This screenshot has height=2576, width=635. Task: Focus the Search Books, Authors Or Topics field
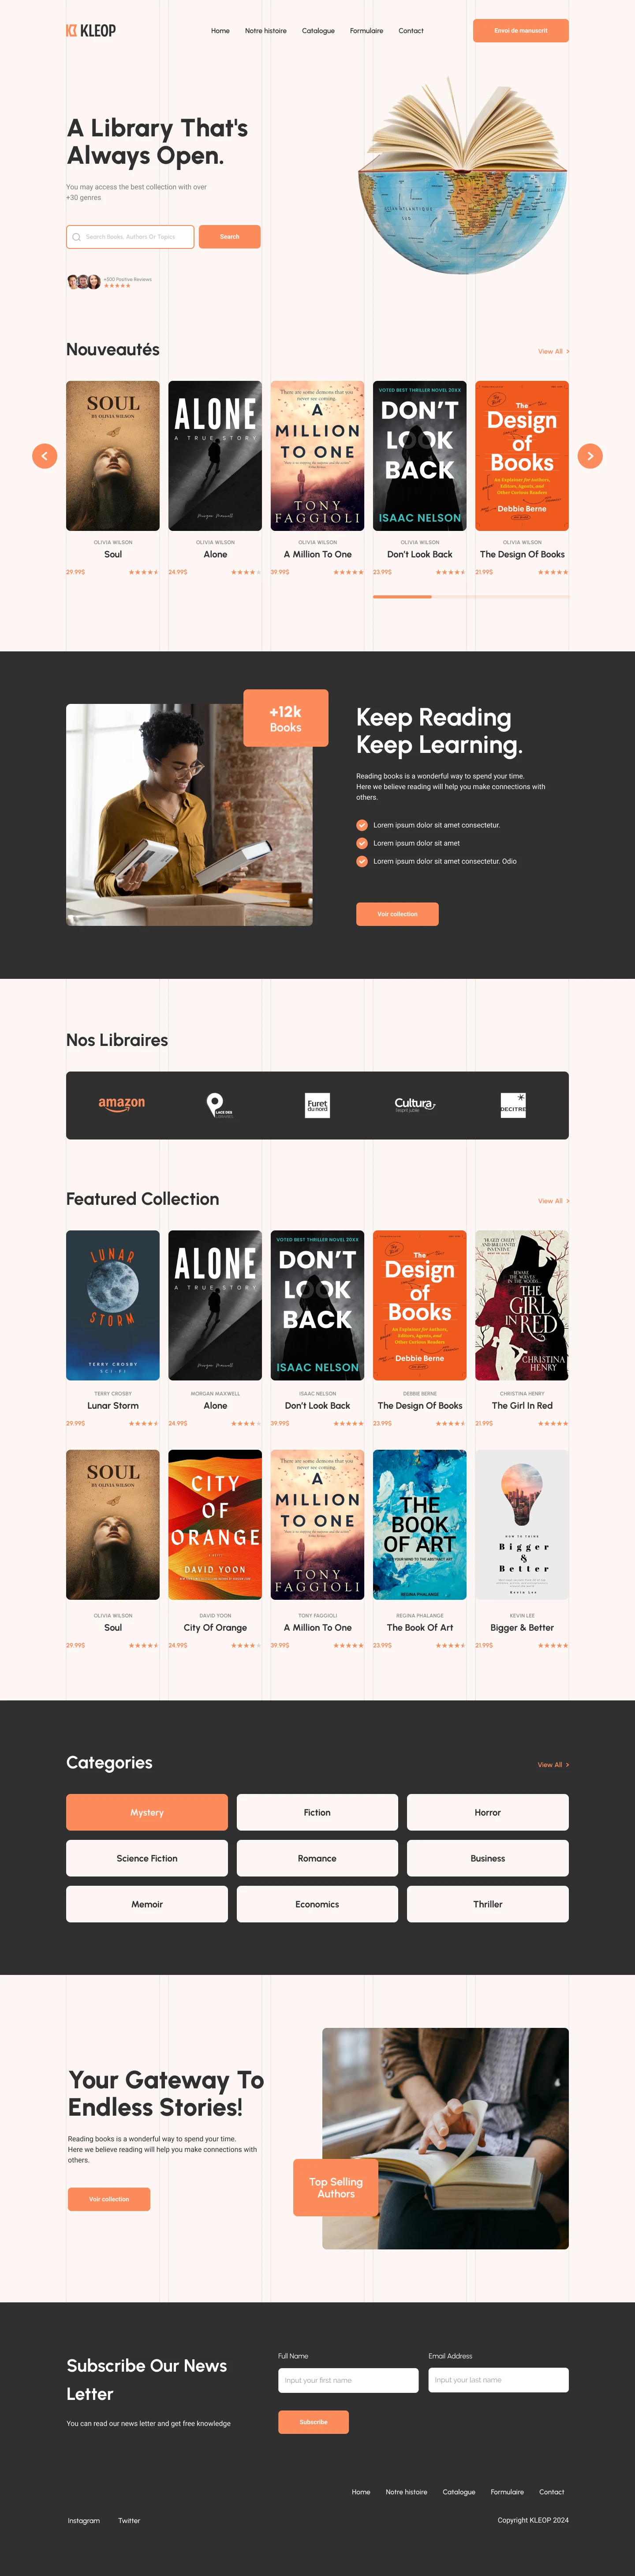pyautogui.click(x=130, y=237)
